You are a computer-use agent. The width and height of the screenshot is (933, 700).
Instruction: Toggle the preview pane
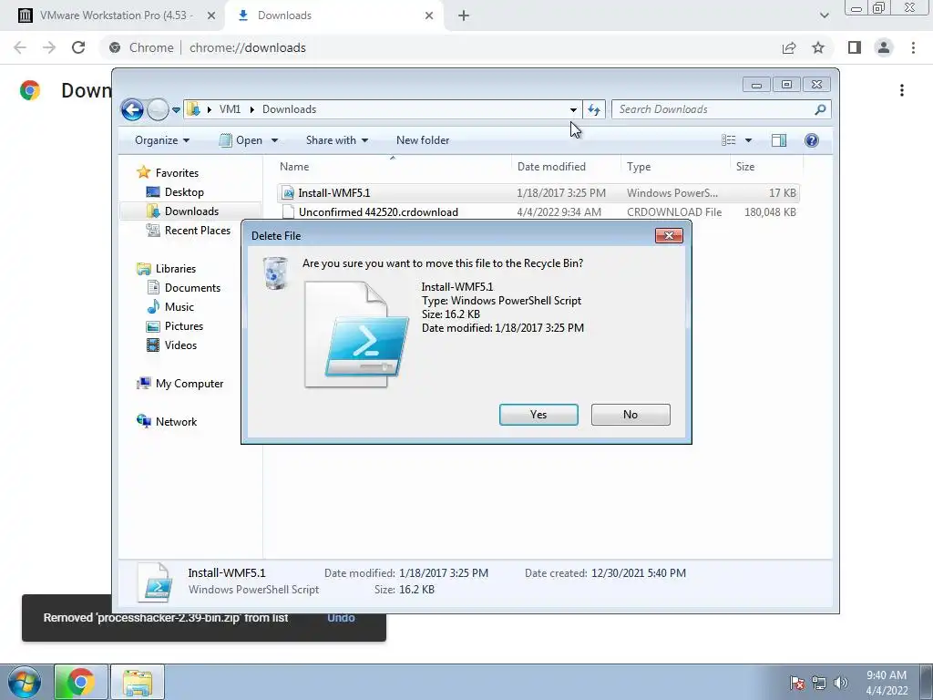pos(779,140)
